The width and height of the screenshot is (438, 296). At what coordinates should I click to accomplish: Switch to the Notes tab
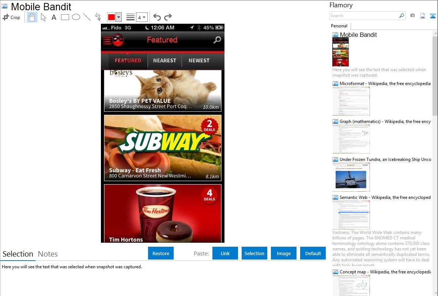tap(48, 254)
